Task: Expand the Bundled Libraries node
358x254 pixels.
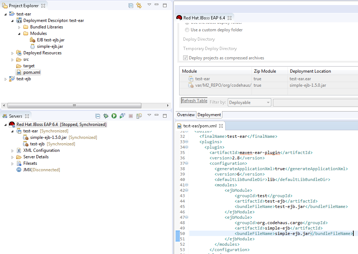Action: tap(19, 27)
